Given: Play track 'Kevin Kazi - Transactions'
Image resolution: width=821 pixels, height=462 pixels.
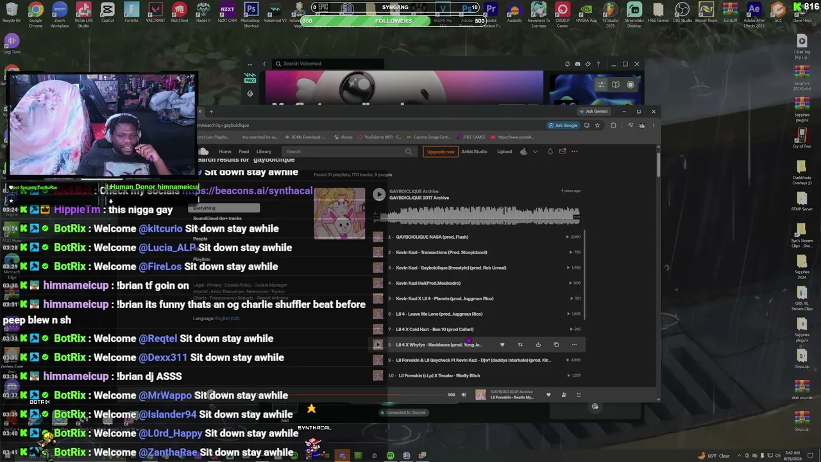Looking at the screenshot, I should coord(441,252).
